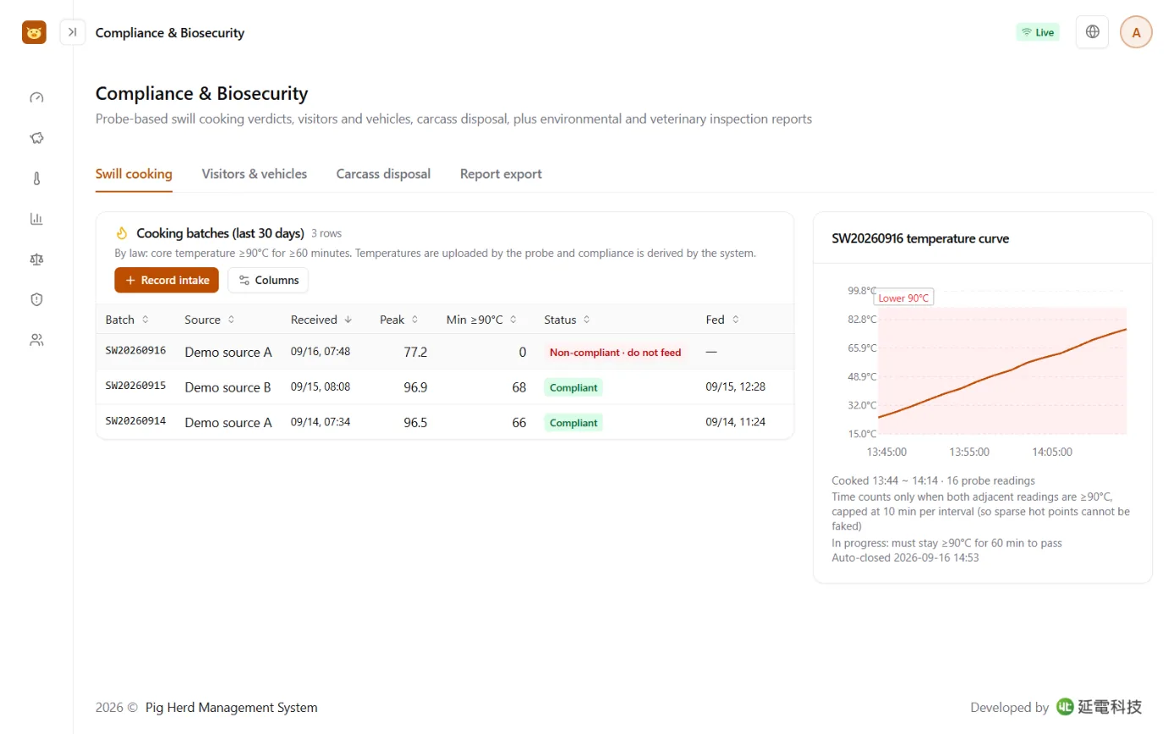
Task: Expand the sidebar with the arrow toggle
Action: tap(73, 32)
